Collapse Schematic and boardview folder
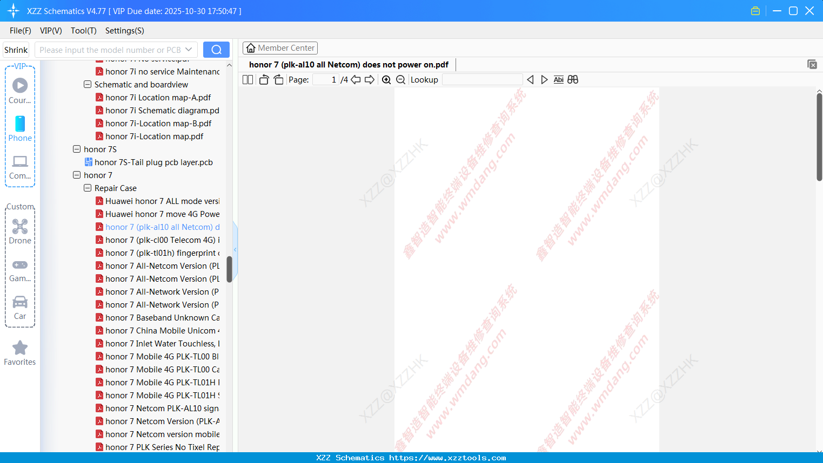Screen dimensions: 823x463 pos(88,85)
